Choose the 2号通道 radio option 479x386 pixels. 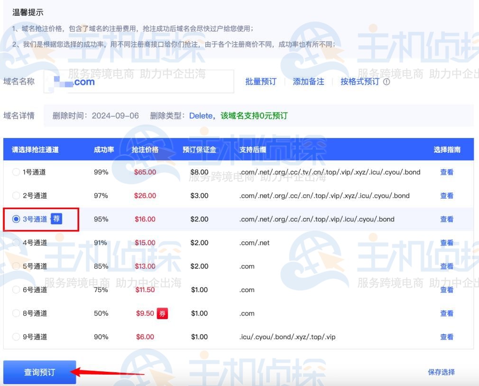pyautogui.click(x=16, y=195)
